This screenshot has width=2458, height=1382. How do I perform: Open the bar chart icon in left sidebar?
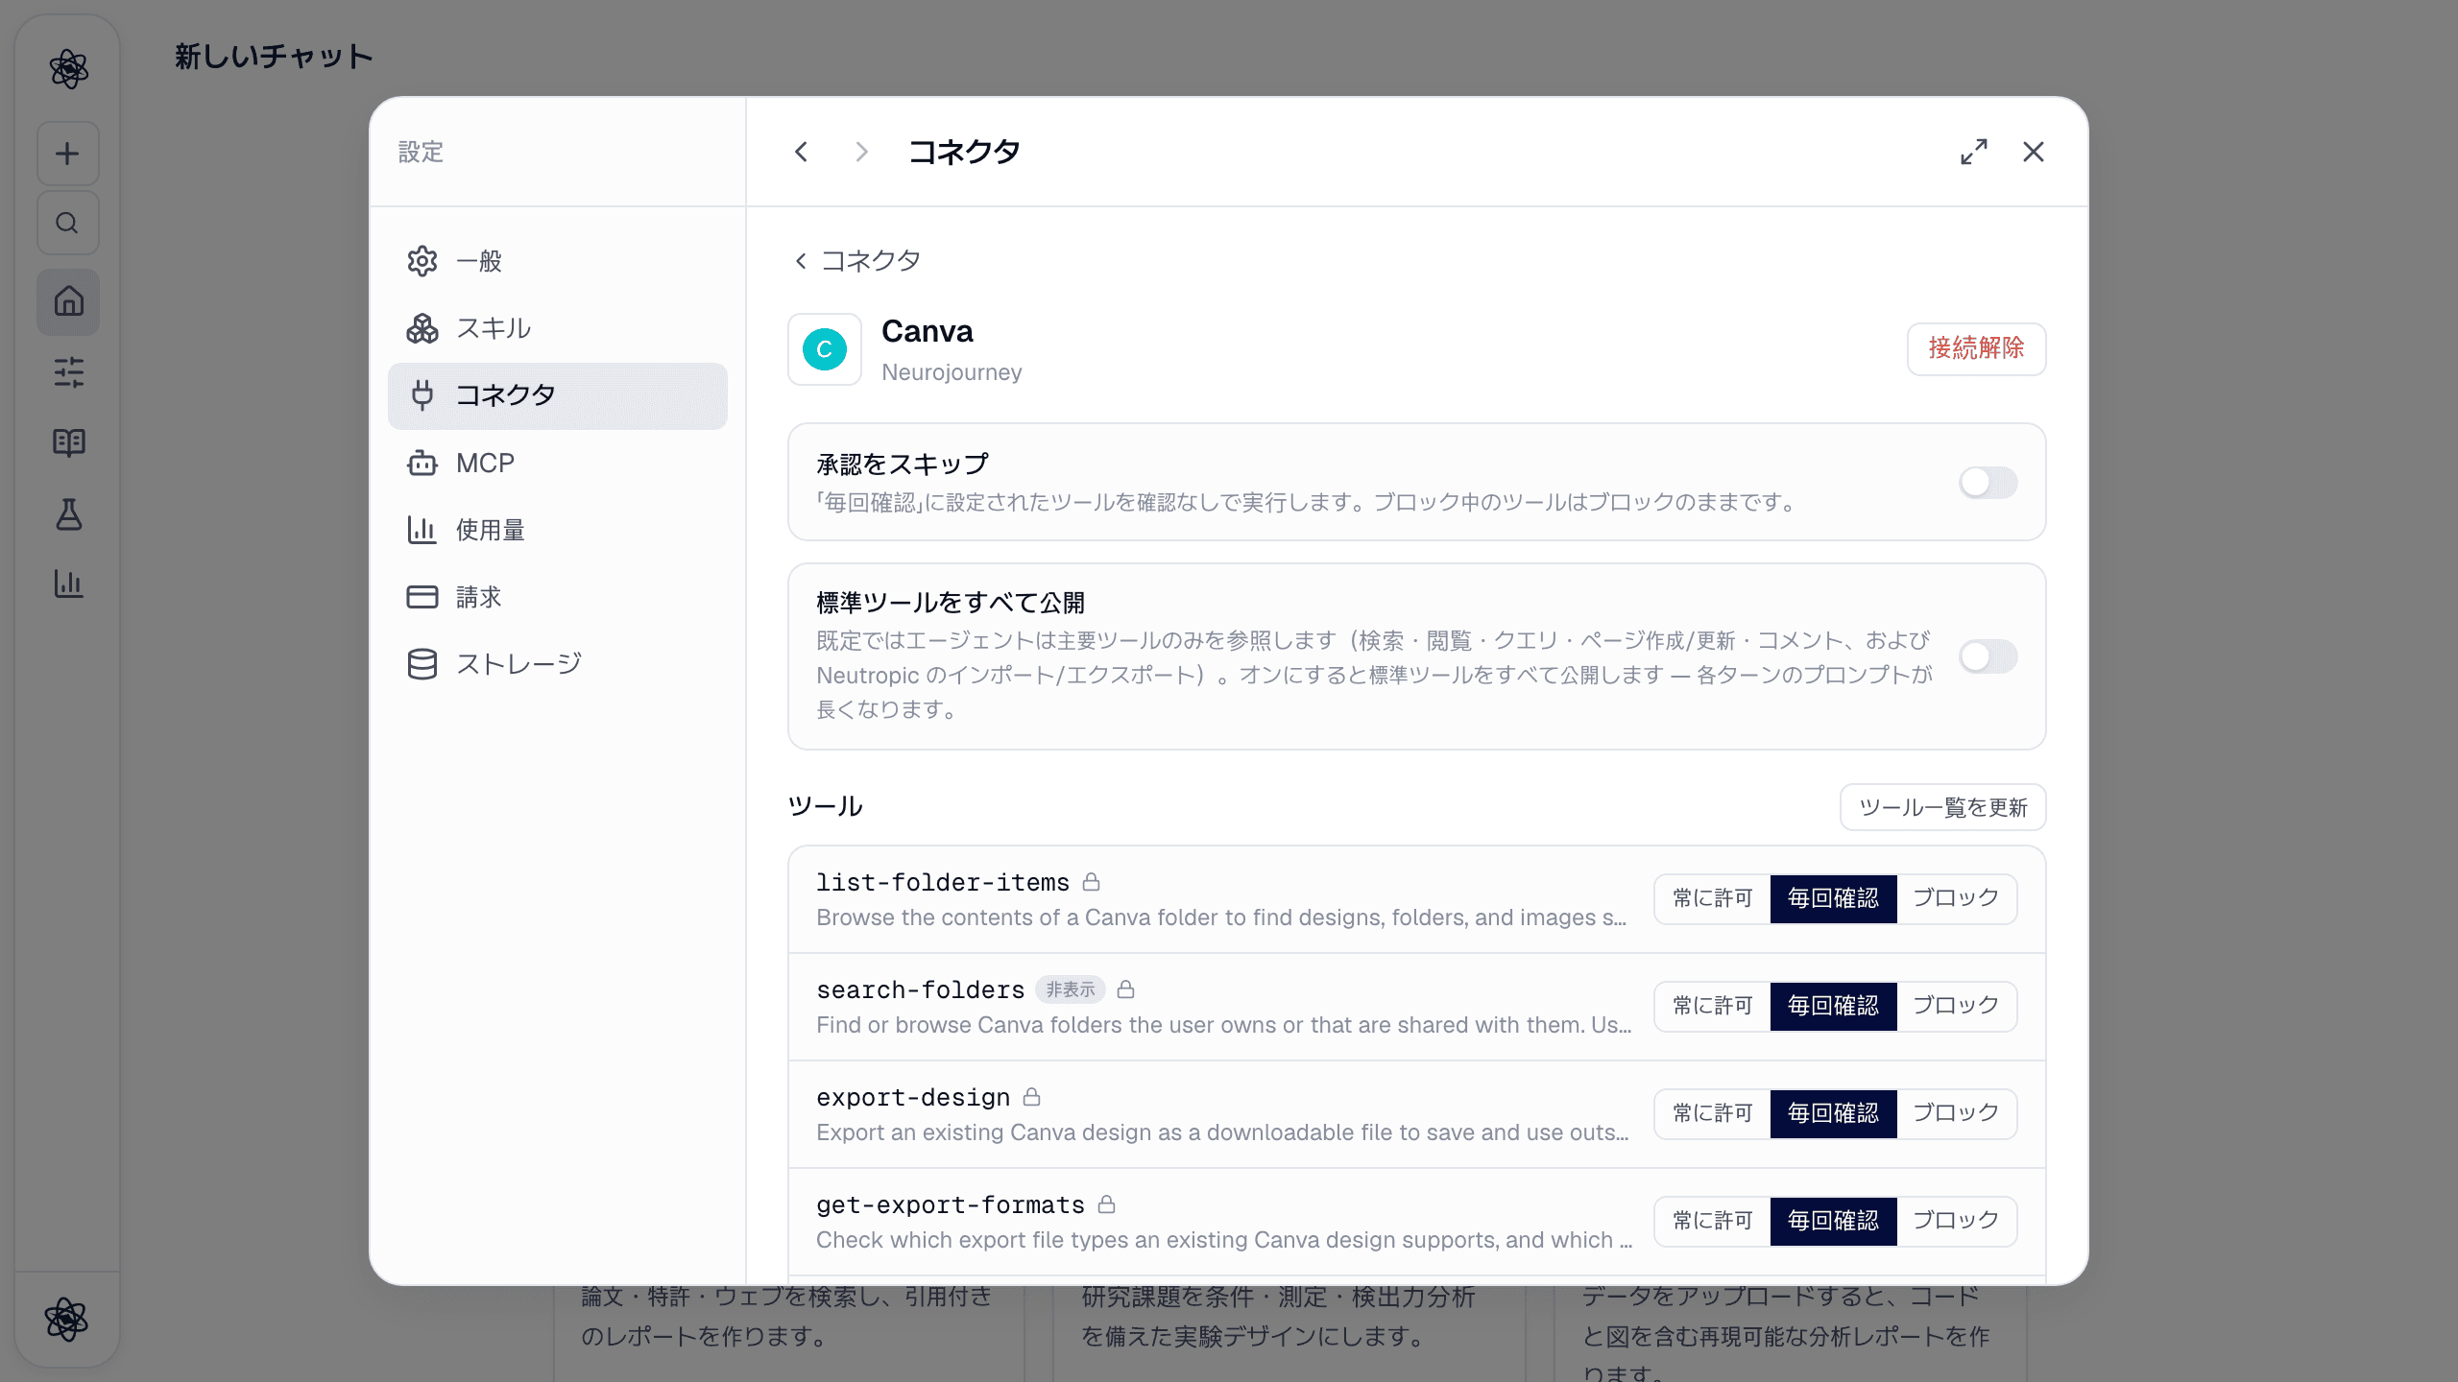(68, 584)
